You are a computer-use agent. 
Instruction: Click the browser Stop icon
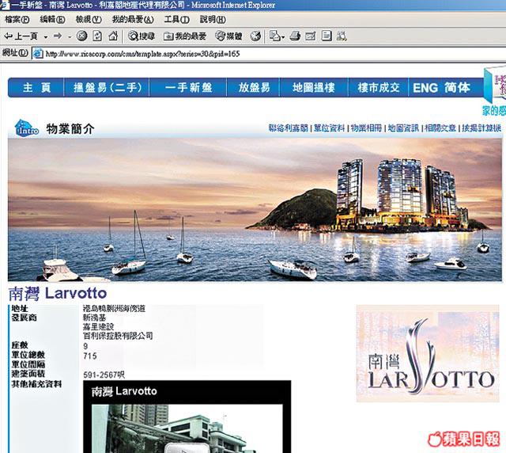81,36
